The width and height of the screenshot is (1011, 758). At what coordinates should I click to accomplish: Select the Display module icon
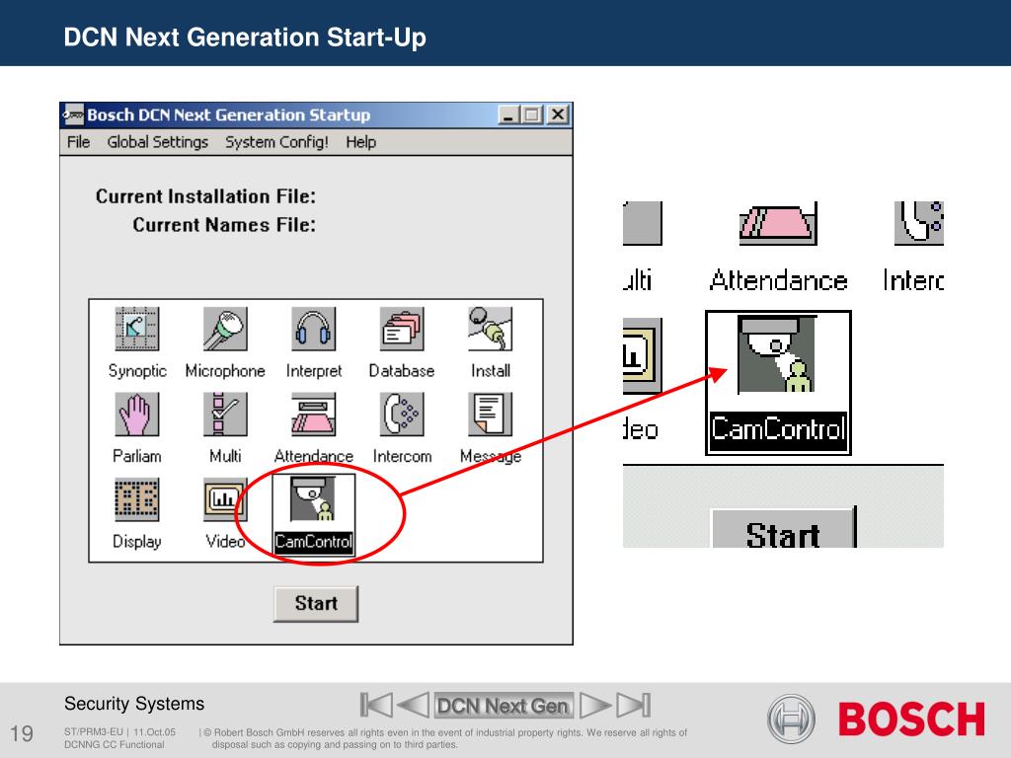click(136, 499)
